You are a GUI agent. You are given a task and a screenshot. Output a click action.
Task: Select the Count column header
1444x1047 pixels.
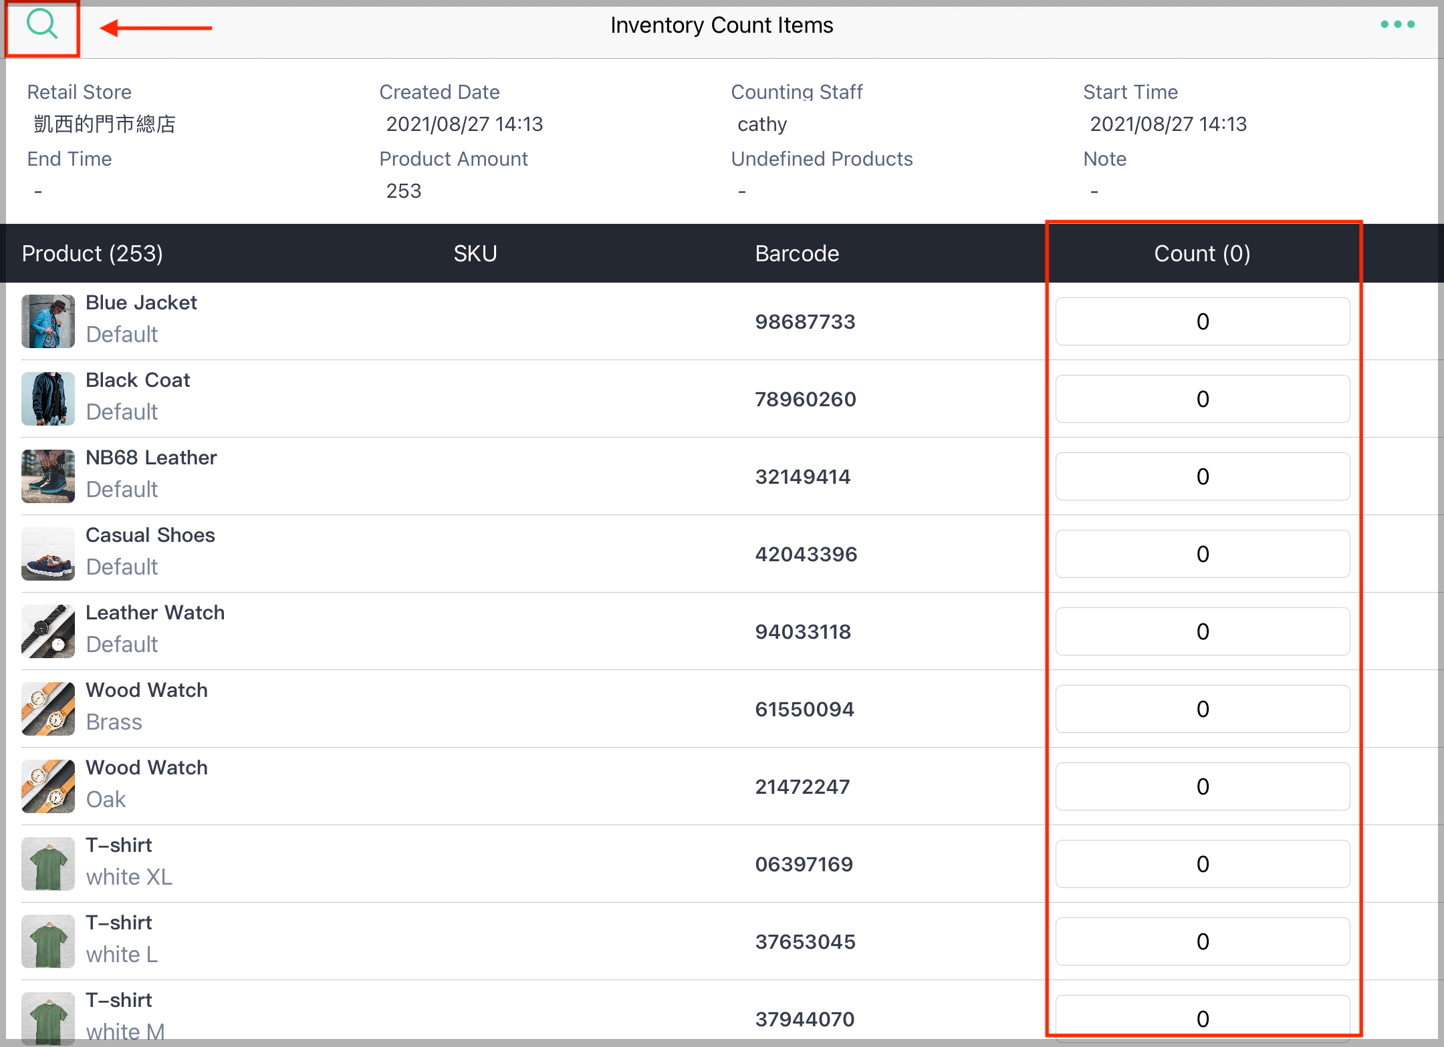point(1201,253)
